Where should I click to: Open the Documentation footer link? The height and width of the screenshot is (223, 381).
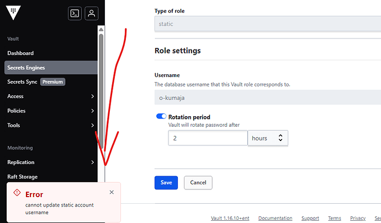(275, 218)
